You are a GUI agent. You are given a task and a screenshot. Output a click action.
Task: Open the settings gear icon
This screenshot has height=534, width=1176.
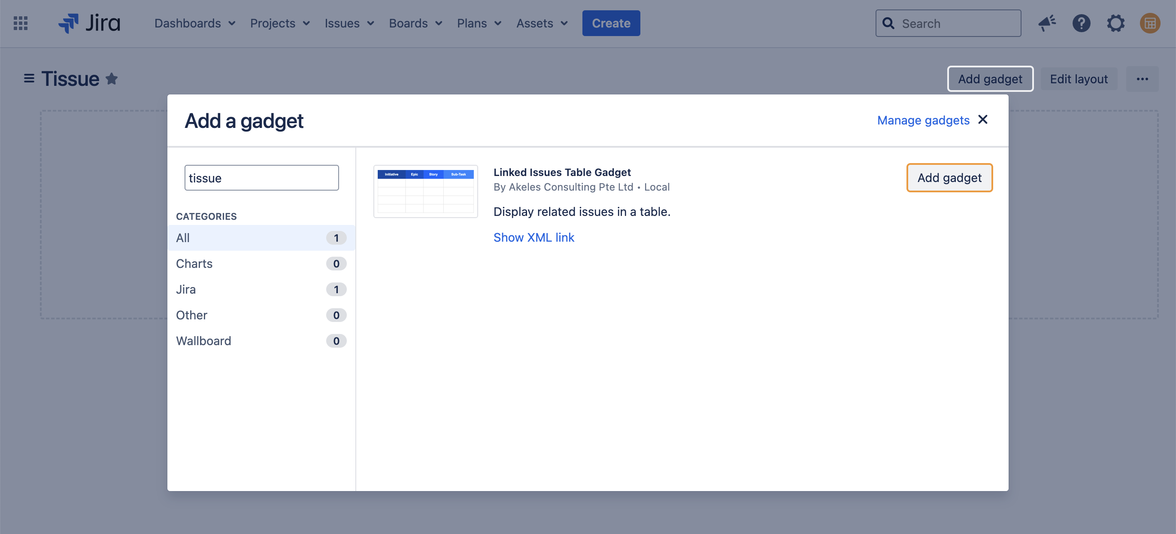(1115, 23)
